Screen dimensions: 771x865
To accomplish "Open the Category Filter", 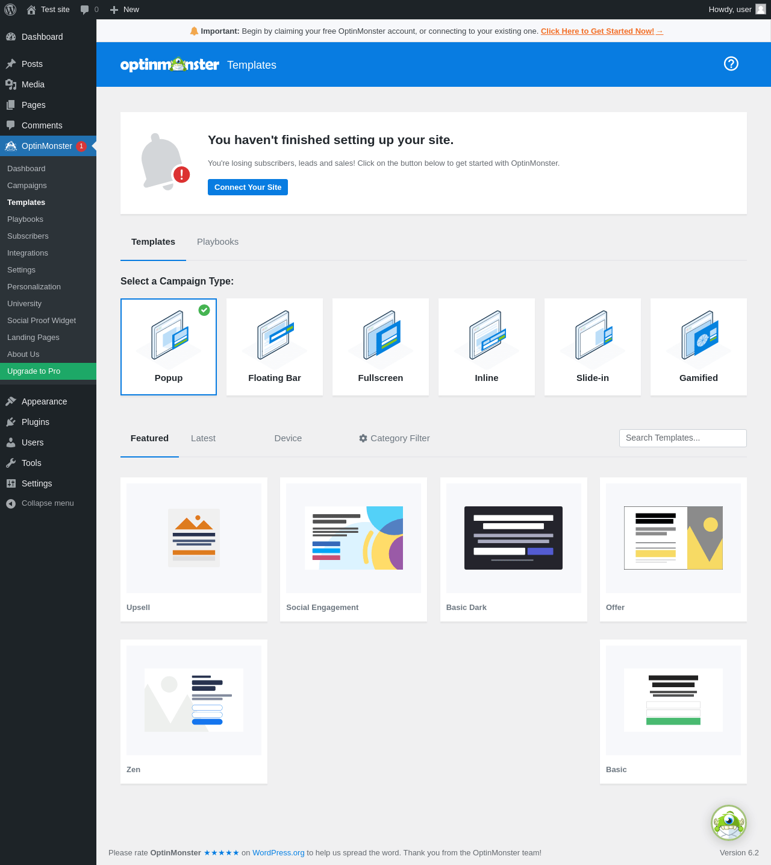I will (395, 438).
